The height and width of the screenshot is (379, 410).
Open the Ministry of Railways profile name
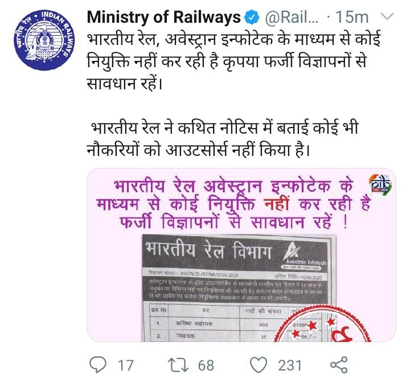coord(163,17)
